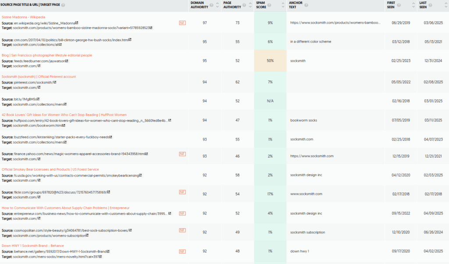The width and height of the screenshot is (449, 264).
Task: Click external link icon beside pinterest.com/socksmith/
Action: coord(55,82)
